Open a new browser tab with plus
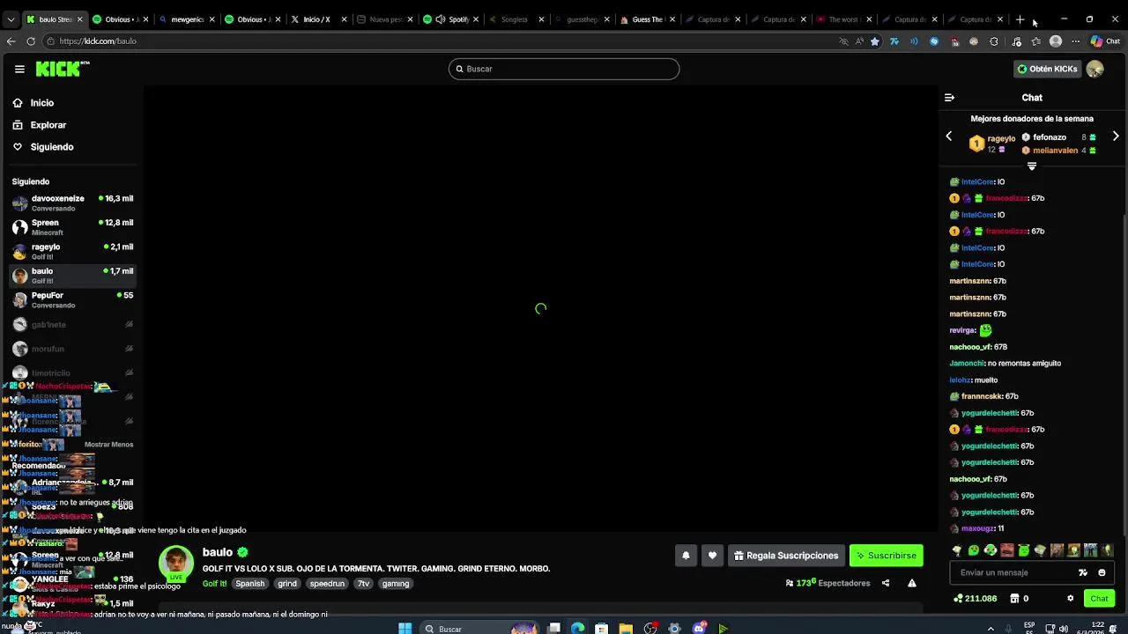Image resolution: width=1128 pixels, height=634 pixels. 1020,19
